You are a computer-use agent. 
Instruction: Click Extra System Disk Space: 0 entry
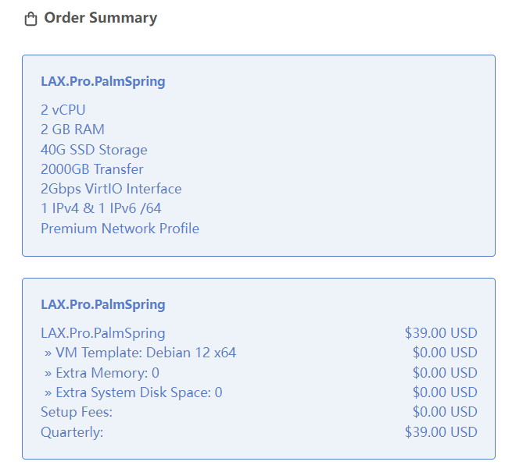pos(134,392)
